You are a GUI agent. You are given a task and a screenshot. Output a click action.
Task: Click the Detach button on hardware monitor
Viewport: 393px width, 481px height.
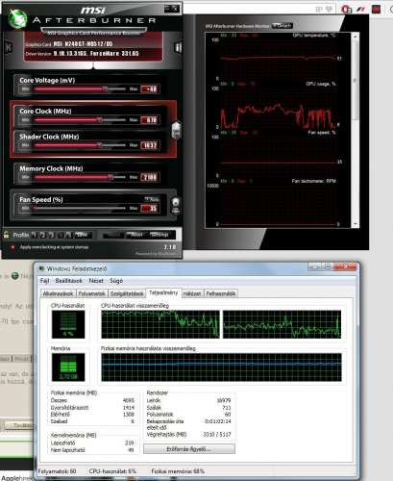[x=282, y=26]
